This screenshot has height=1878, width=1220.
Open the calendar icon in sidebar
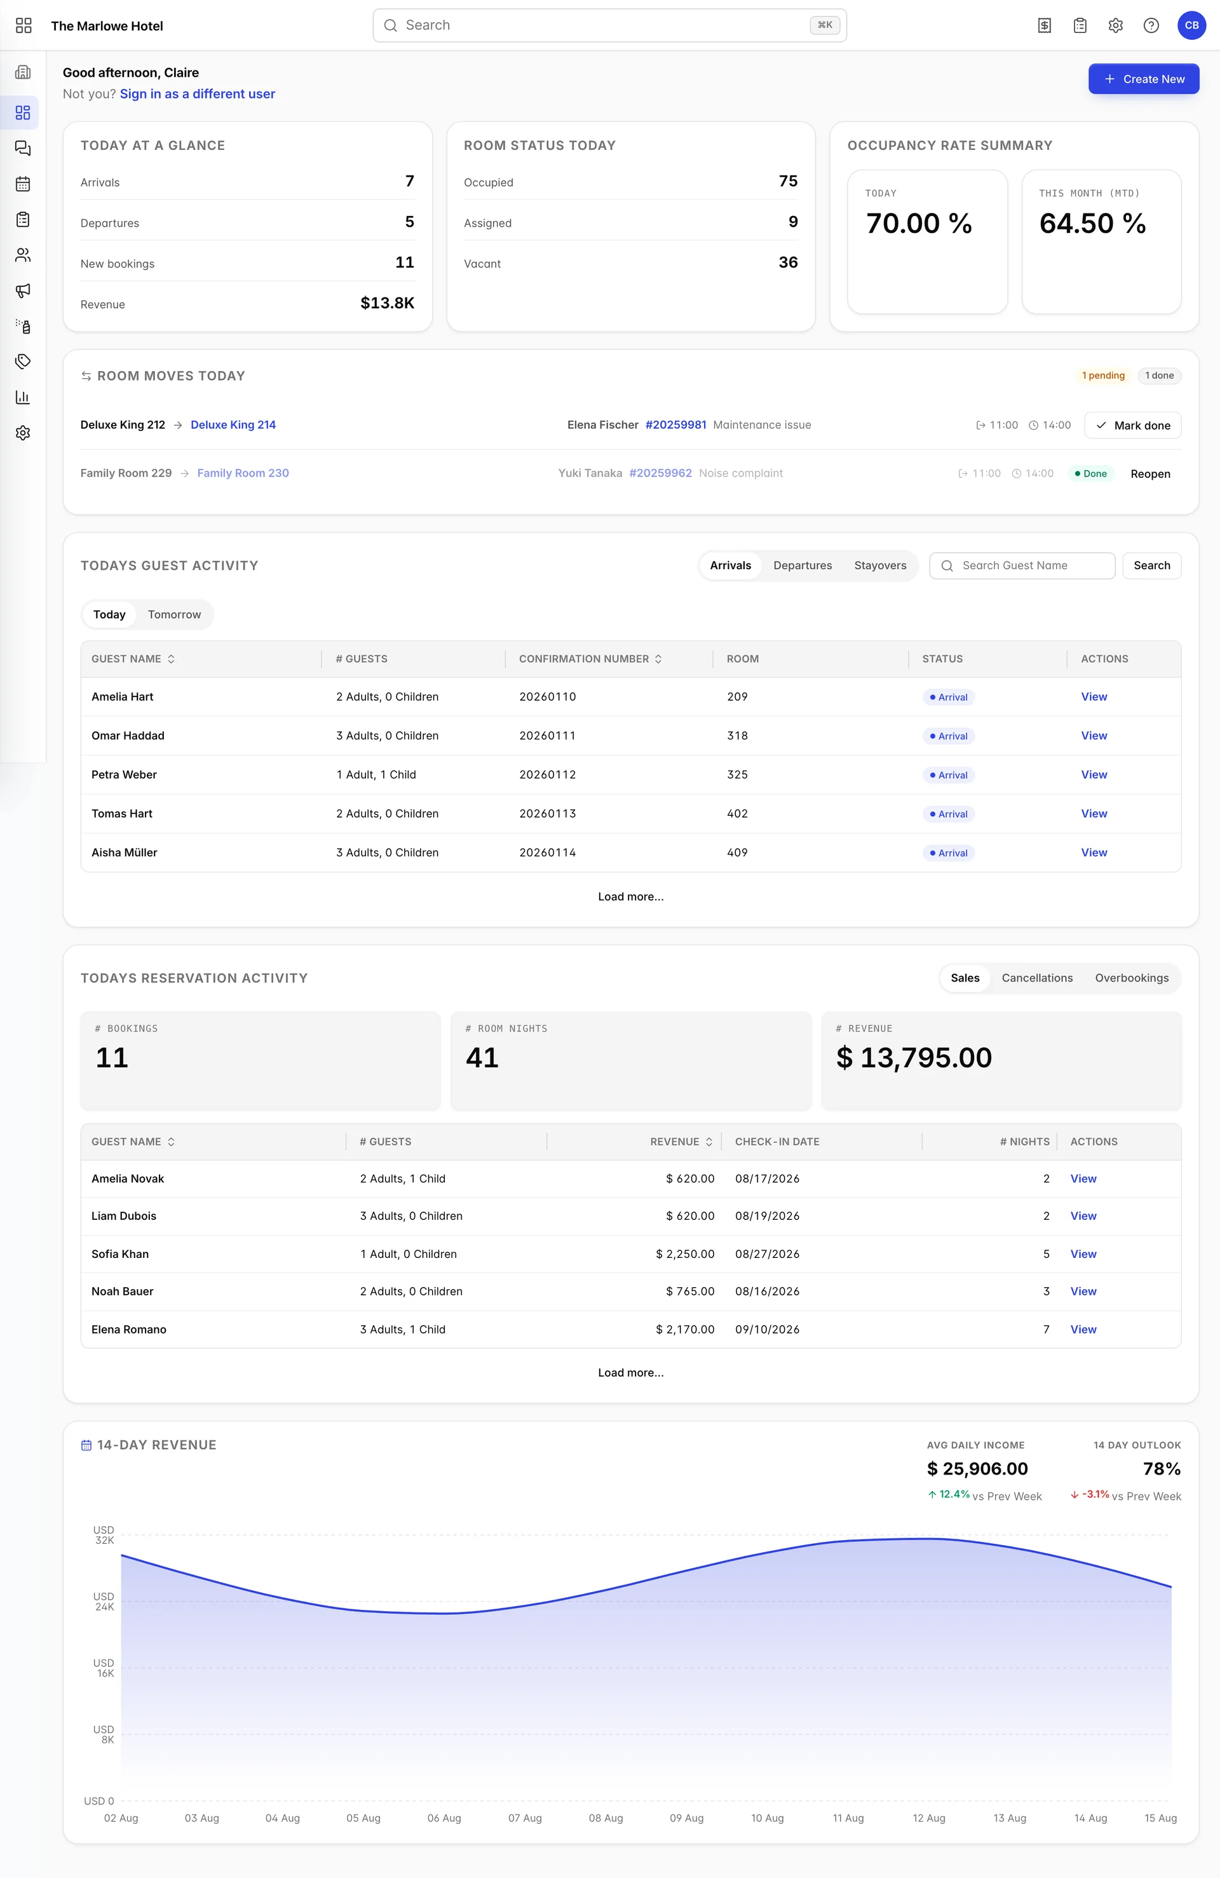pos(23,184)
